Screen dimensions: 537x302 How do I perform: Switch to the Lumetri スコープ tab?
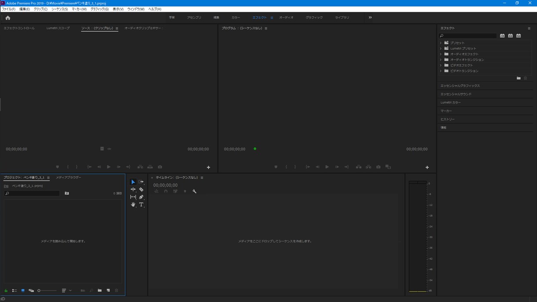coord(58,28)
